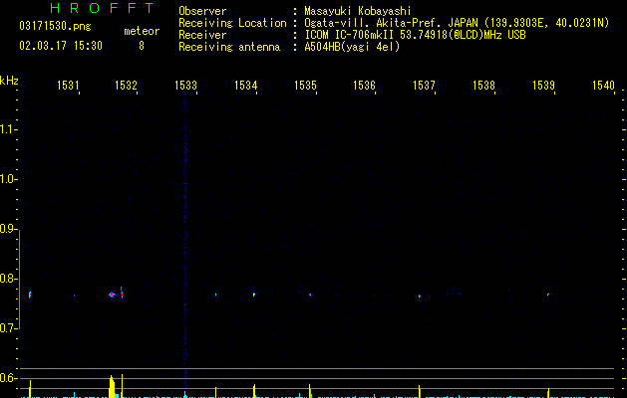The width and height of the screenshot is (627, 398).
Task: Click the 0.7 kHz frequency label
Action: point(8,328)
